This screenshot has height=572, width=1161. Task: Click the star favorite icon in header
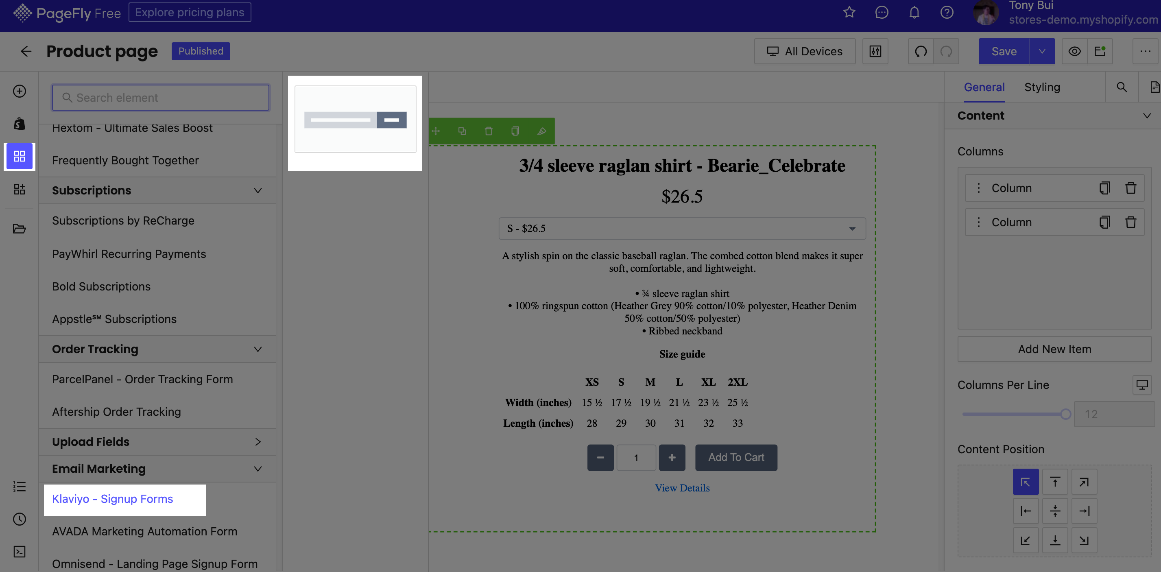click(849, 12)
